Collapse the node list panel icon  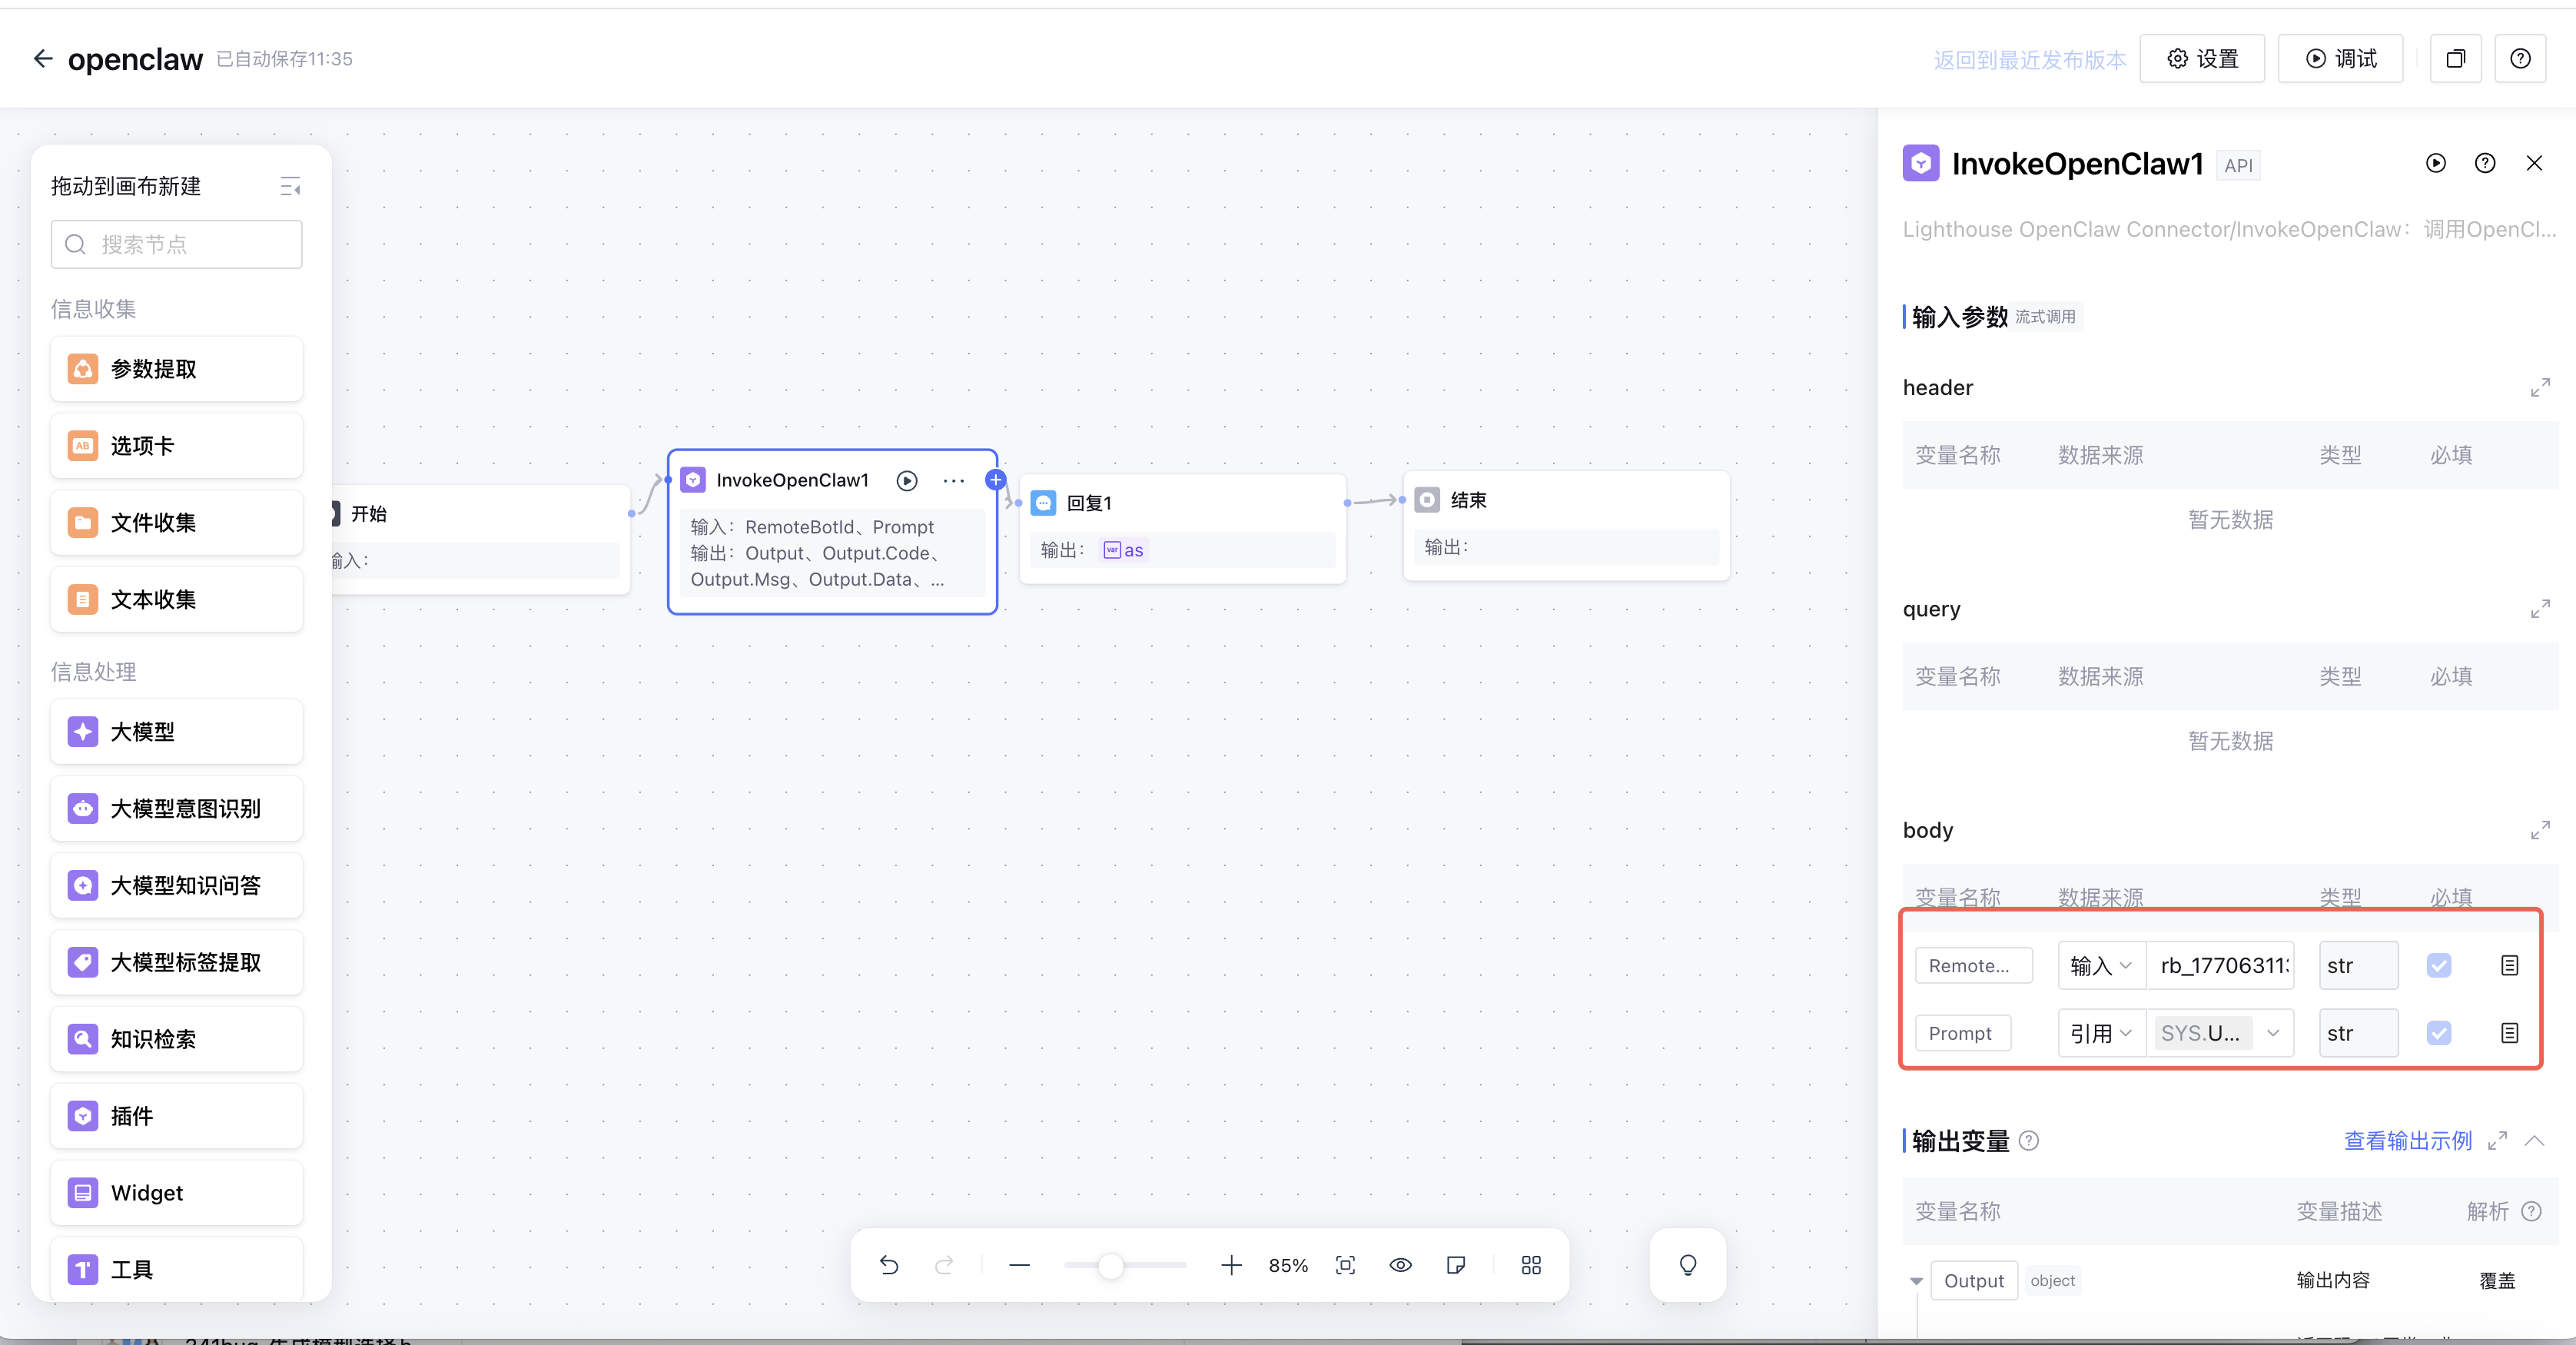[x=290, y=186]
